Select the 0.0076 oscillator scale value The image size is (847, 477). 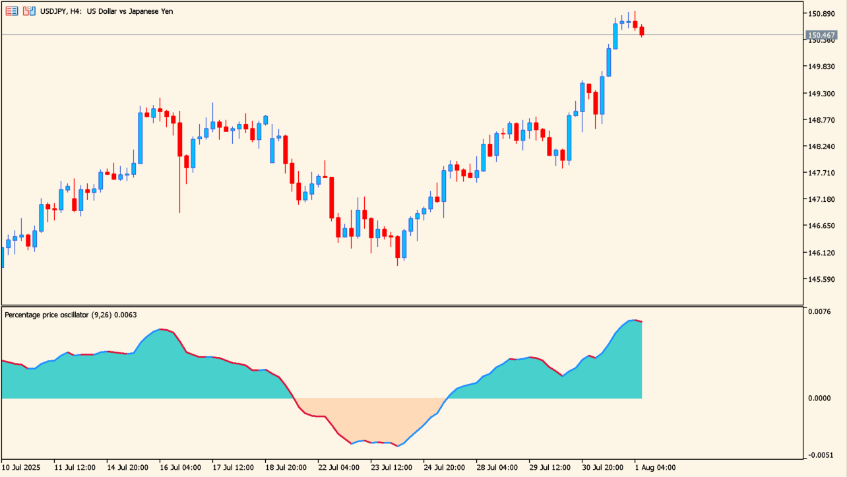(x=818, y=311)
